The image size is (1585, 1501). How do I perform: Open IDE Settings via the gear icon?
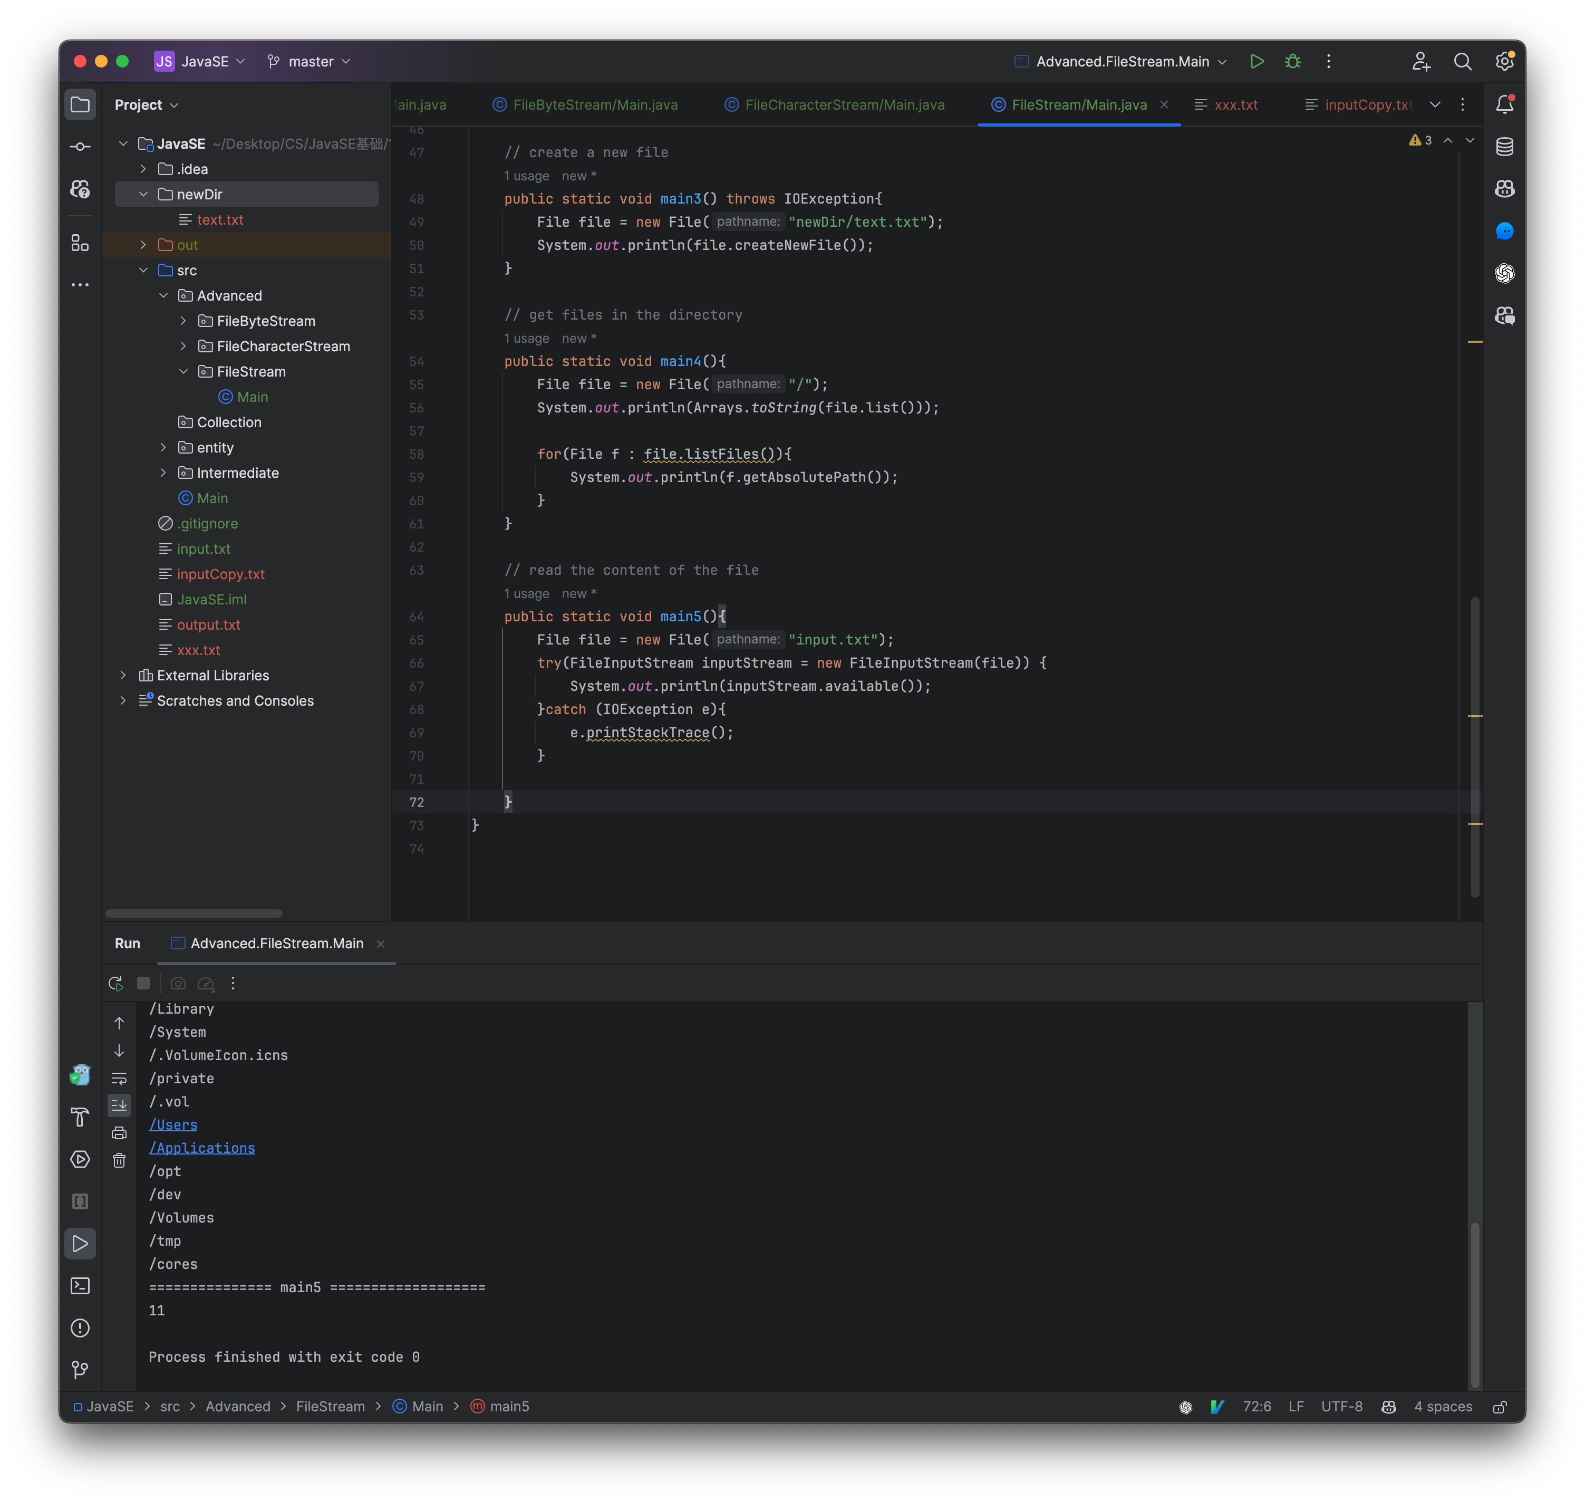(1505, 61)
